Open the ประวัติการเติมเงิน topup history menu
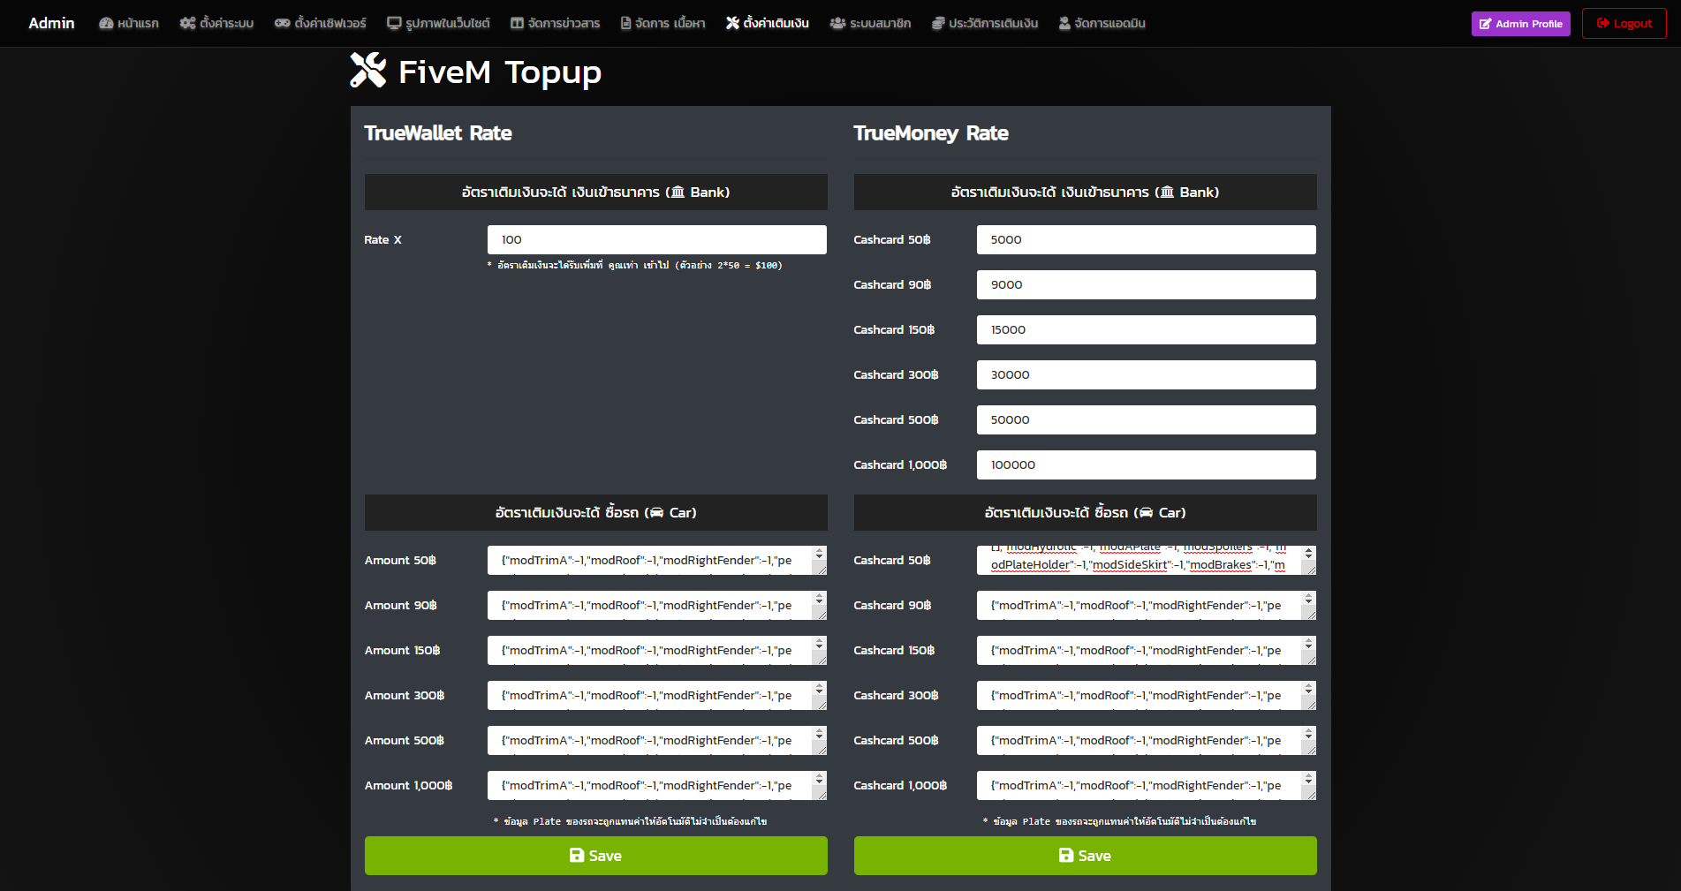The height and width of the screenshot is (891, 1681). pyautogui.click(x=985, y=23)
